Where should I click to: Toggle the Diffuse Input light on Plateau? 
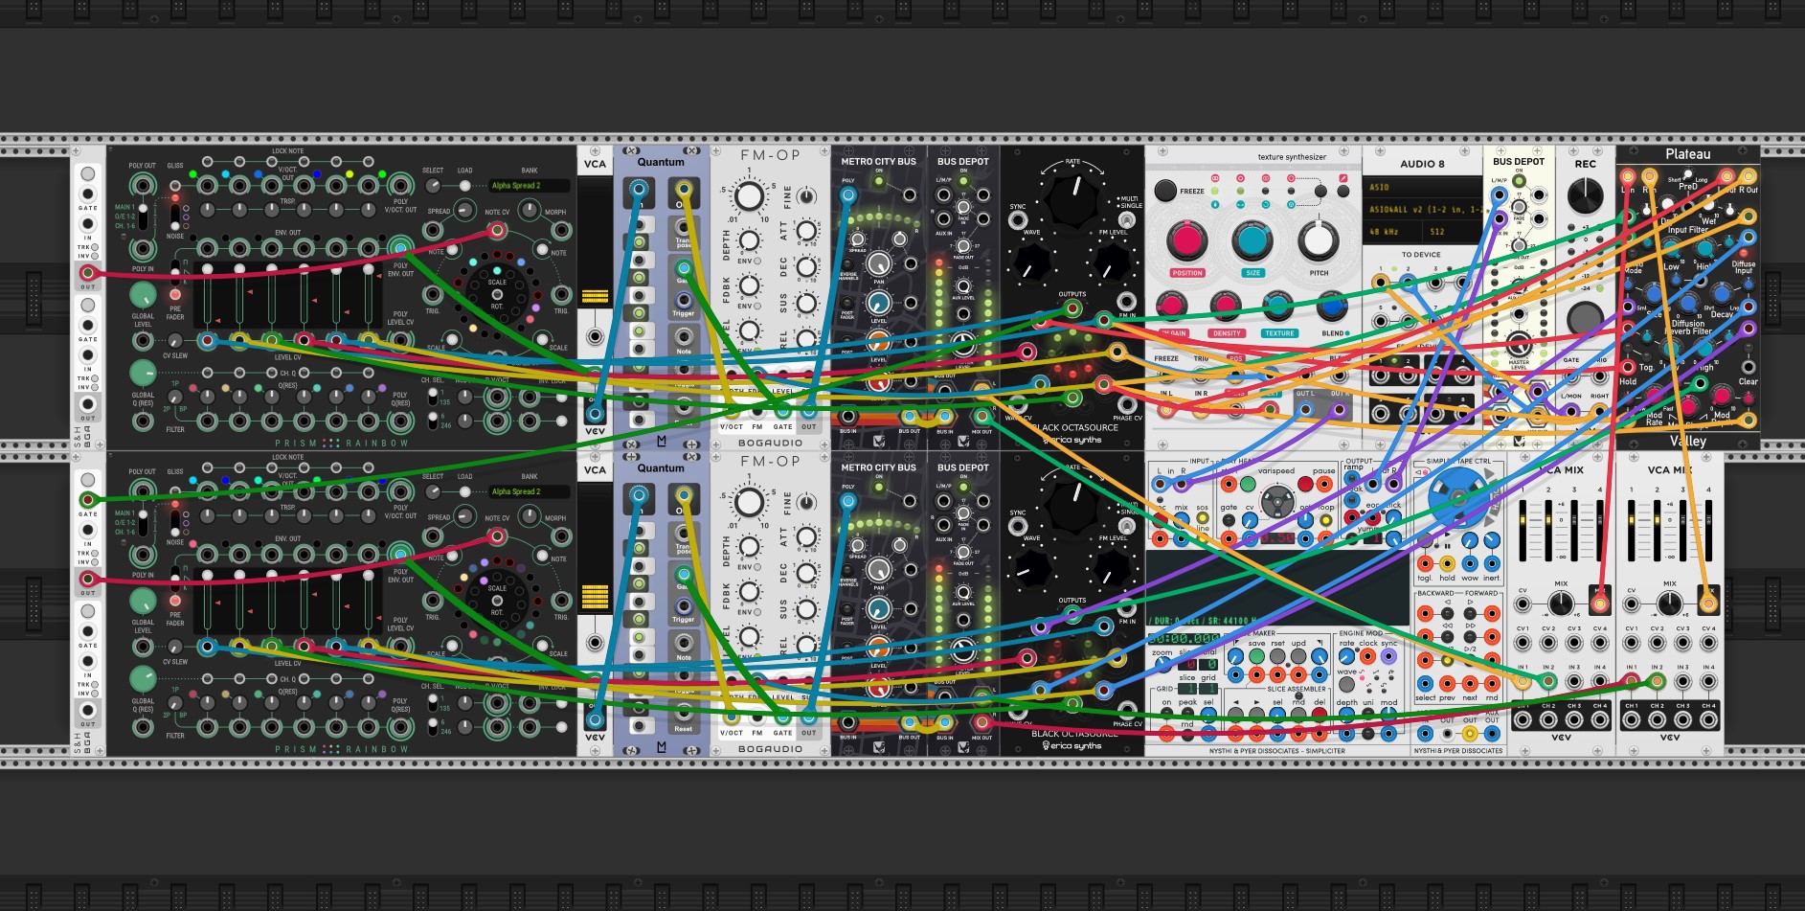(x=1745, y=254)
